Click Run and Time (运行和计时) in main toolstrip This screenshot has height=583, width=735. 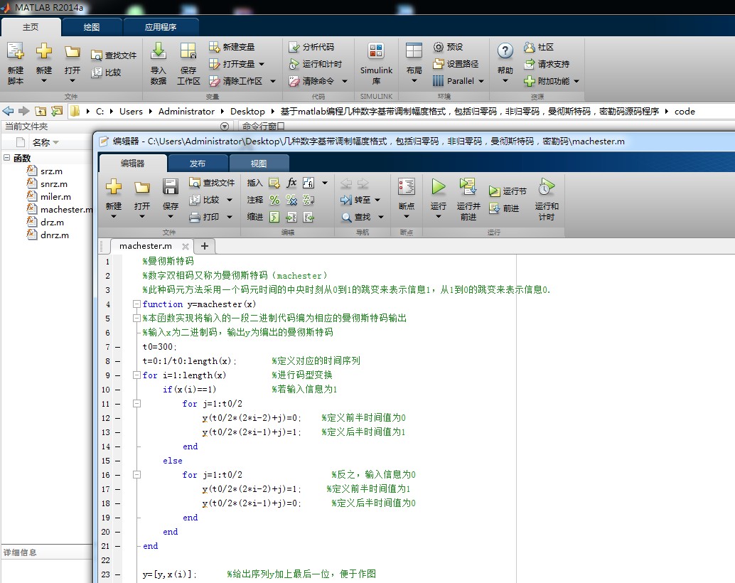315,64
